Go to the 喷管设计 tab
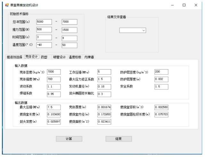Image resolution: width=205 pixels, height=157 pixels. (x=59, y=57)
